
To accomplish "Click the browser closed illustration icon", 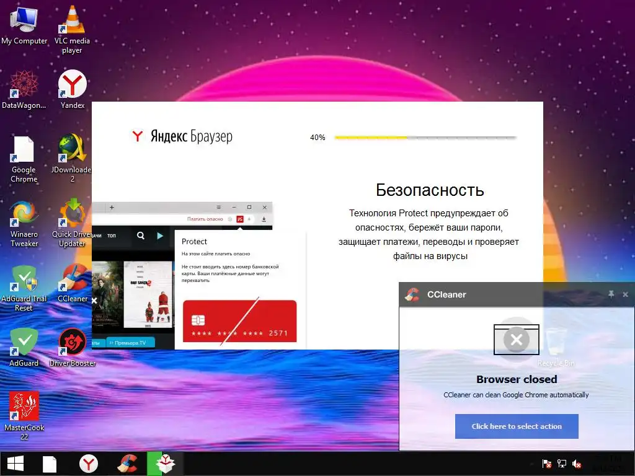I will (517, 339).
